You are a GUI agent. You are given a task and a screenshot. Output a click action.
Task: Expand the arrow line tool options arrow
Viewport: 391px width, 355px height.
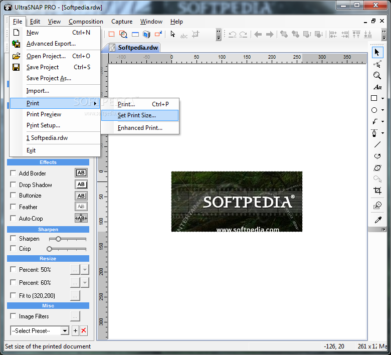tap(383, 121)
